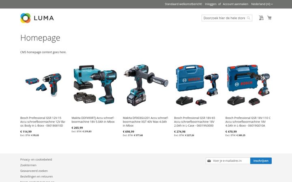Open Zoektermen footer link
Image resolution: width=292 pixels, height=182 pixels.
tap(28, 165)
